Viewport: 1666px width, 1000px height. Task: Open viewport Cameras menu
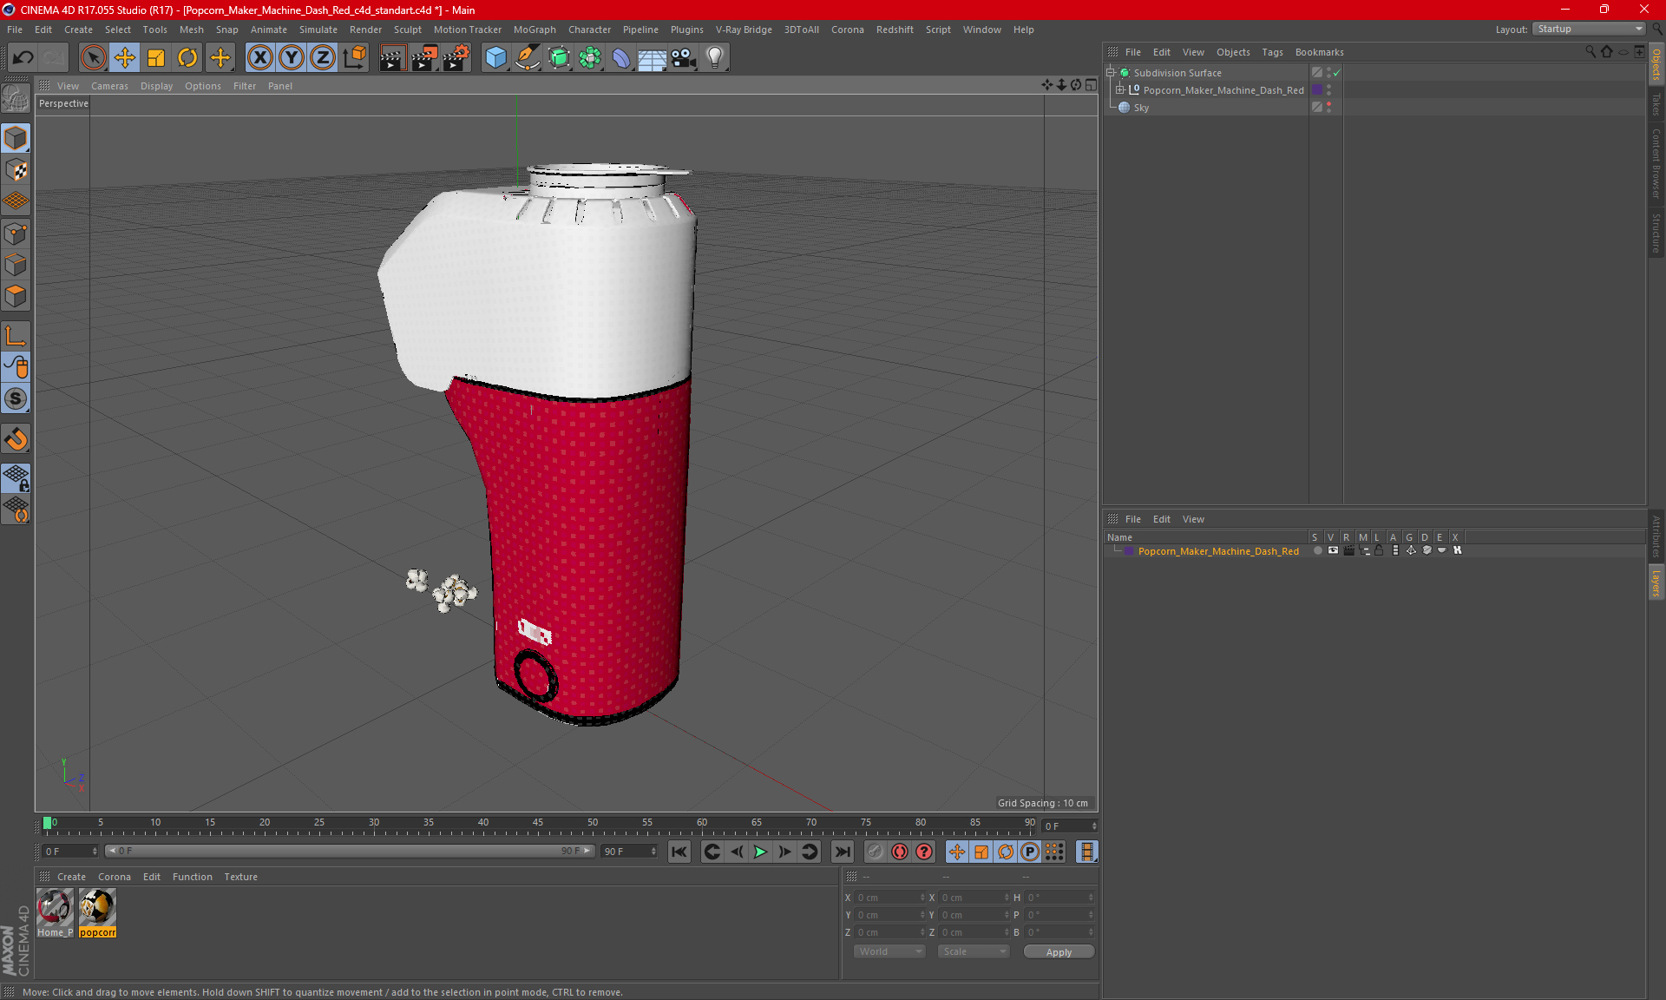[109, 86]
